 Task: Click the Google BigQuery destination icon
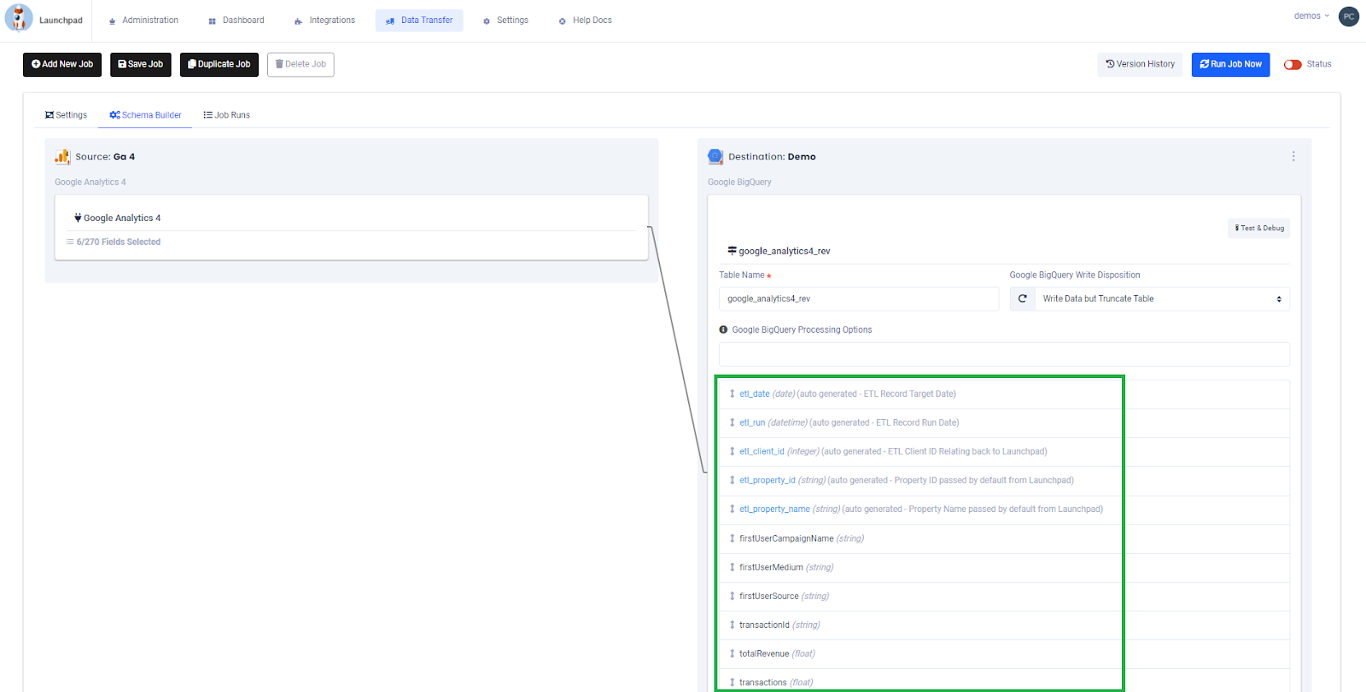click(715, 157)
